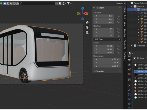Switch to the BlenderKit sidebar tab
Image resolution: width=147 pixels, height=110 pixels.
125,44
